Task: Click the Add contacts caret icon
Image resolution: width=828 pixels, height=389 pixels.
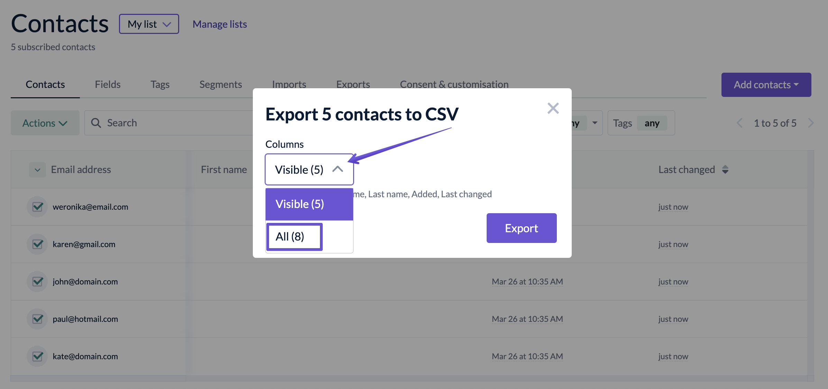Action: click(796, 84)
